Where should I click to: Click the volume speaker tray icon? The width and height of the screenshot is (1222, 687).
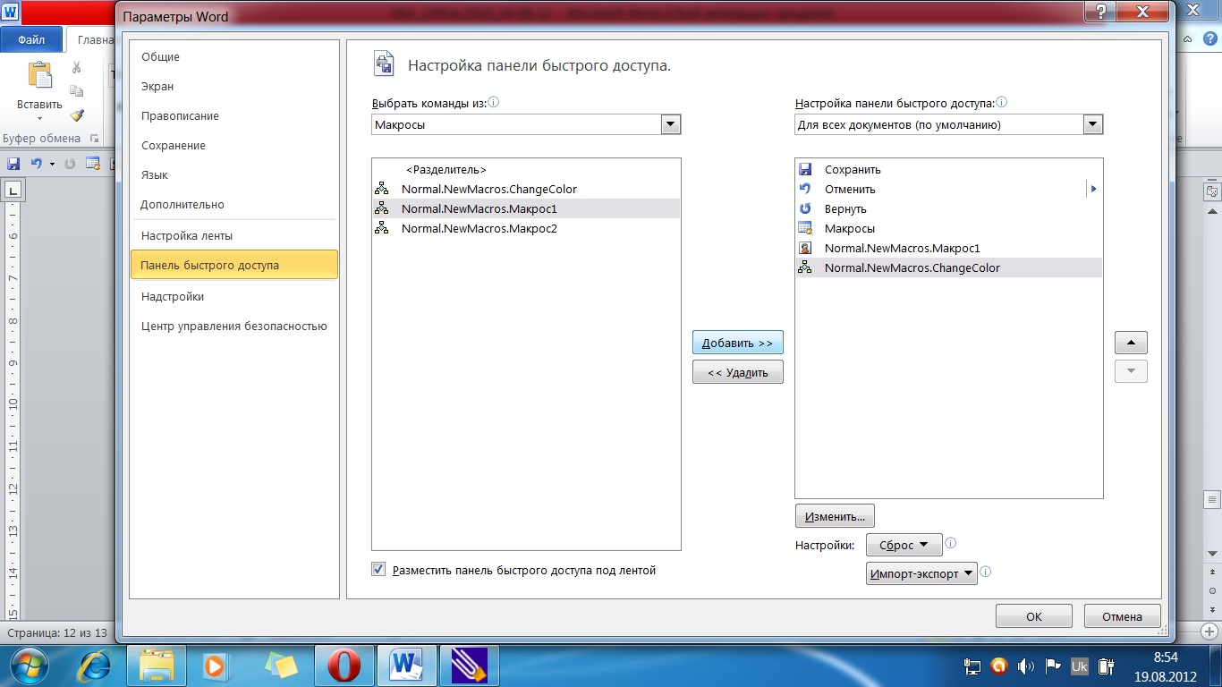(x=1026, y=666)
